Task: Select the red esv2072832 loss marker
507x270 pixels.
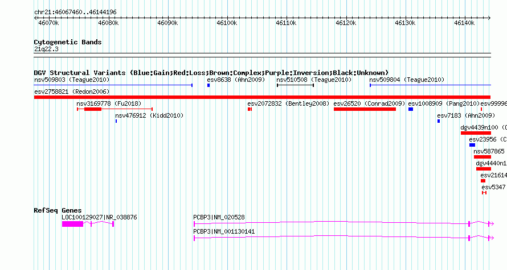Action: tap(250, 109)
